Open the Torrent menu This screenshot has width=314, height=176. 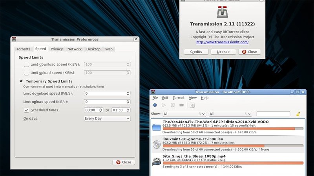click(179, 98)
